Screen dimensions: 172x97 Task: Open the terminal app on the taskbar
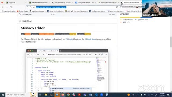[x=51, y=95]
